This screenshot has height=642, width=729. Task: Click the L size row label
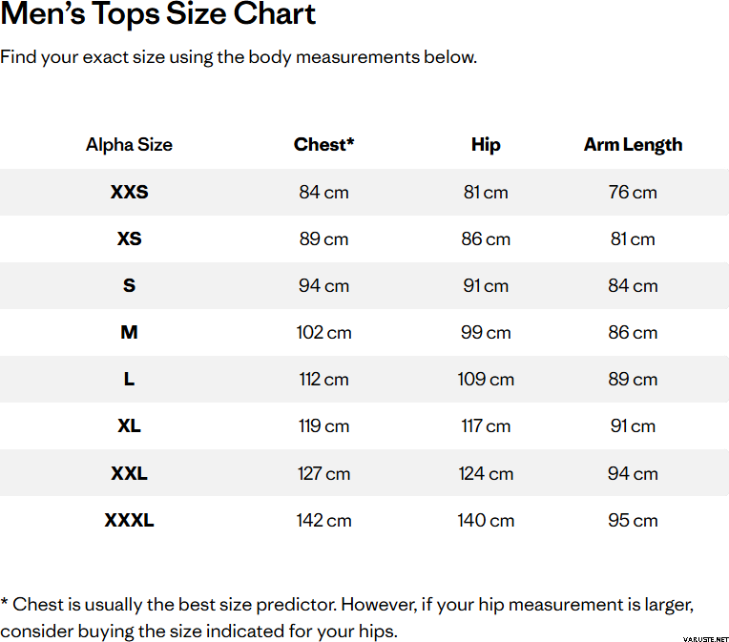(129, 379)
